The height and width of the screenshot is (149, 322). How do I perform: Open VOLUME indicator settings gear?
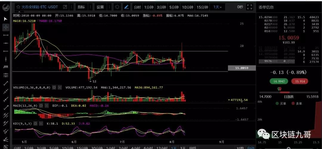(x=54, y=87)
